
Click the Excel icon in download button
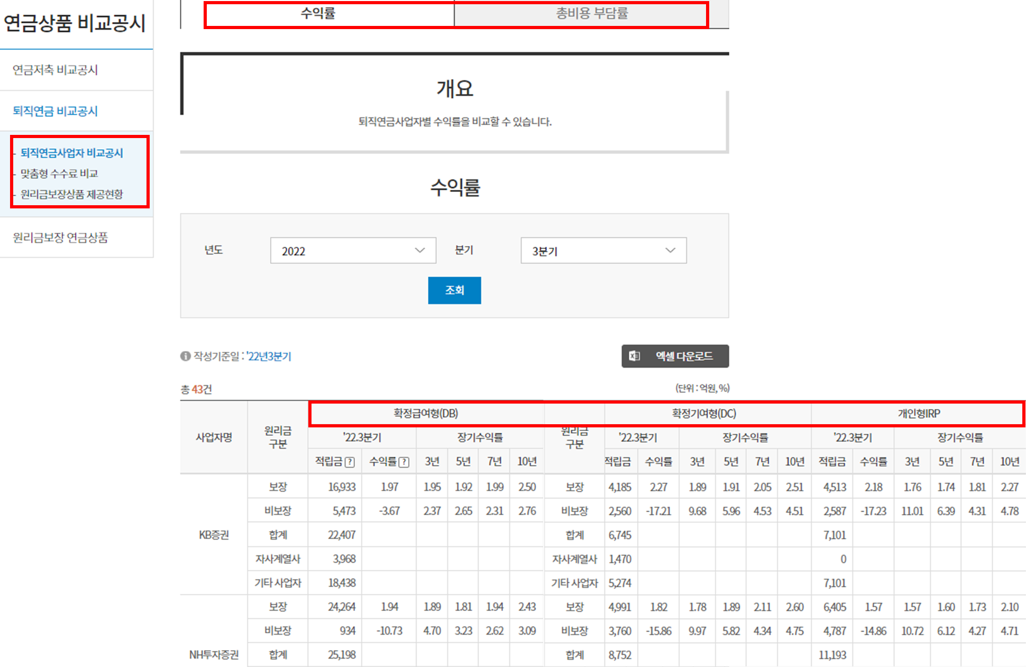pyautogui.click(x=634, y=356)
